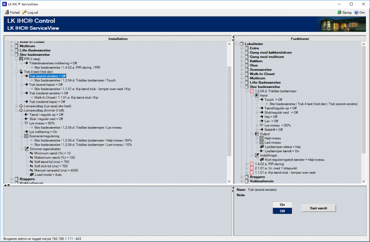The width and height of the screenshot is (370, 242).
Task: Tick the Bryggers checkbox in Installation
Action: click(x=17, y=179)
